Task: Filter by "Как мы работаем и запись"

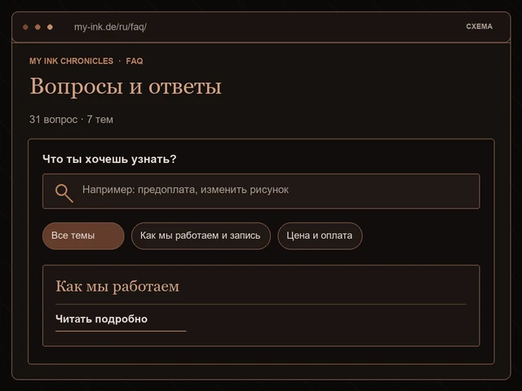Action: coord(201,235)
